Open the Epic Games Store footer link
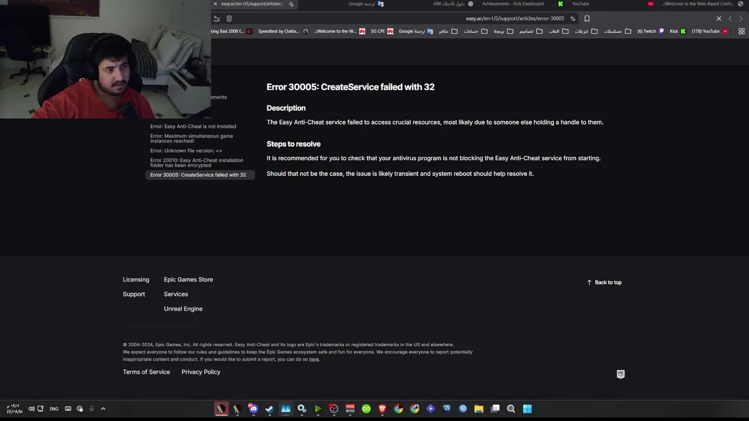 pos(188,279)
